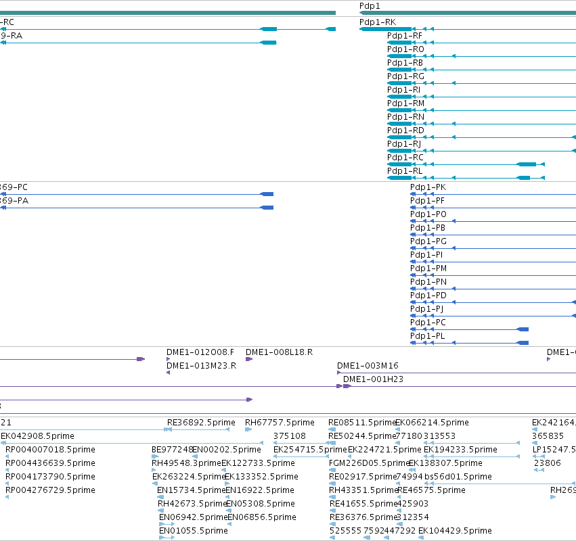Select EST RE36892.5prime label
Viewport: 576px width, 541px height.
[x=201, y=423]
